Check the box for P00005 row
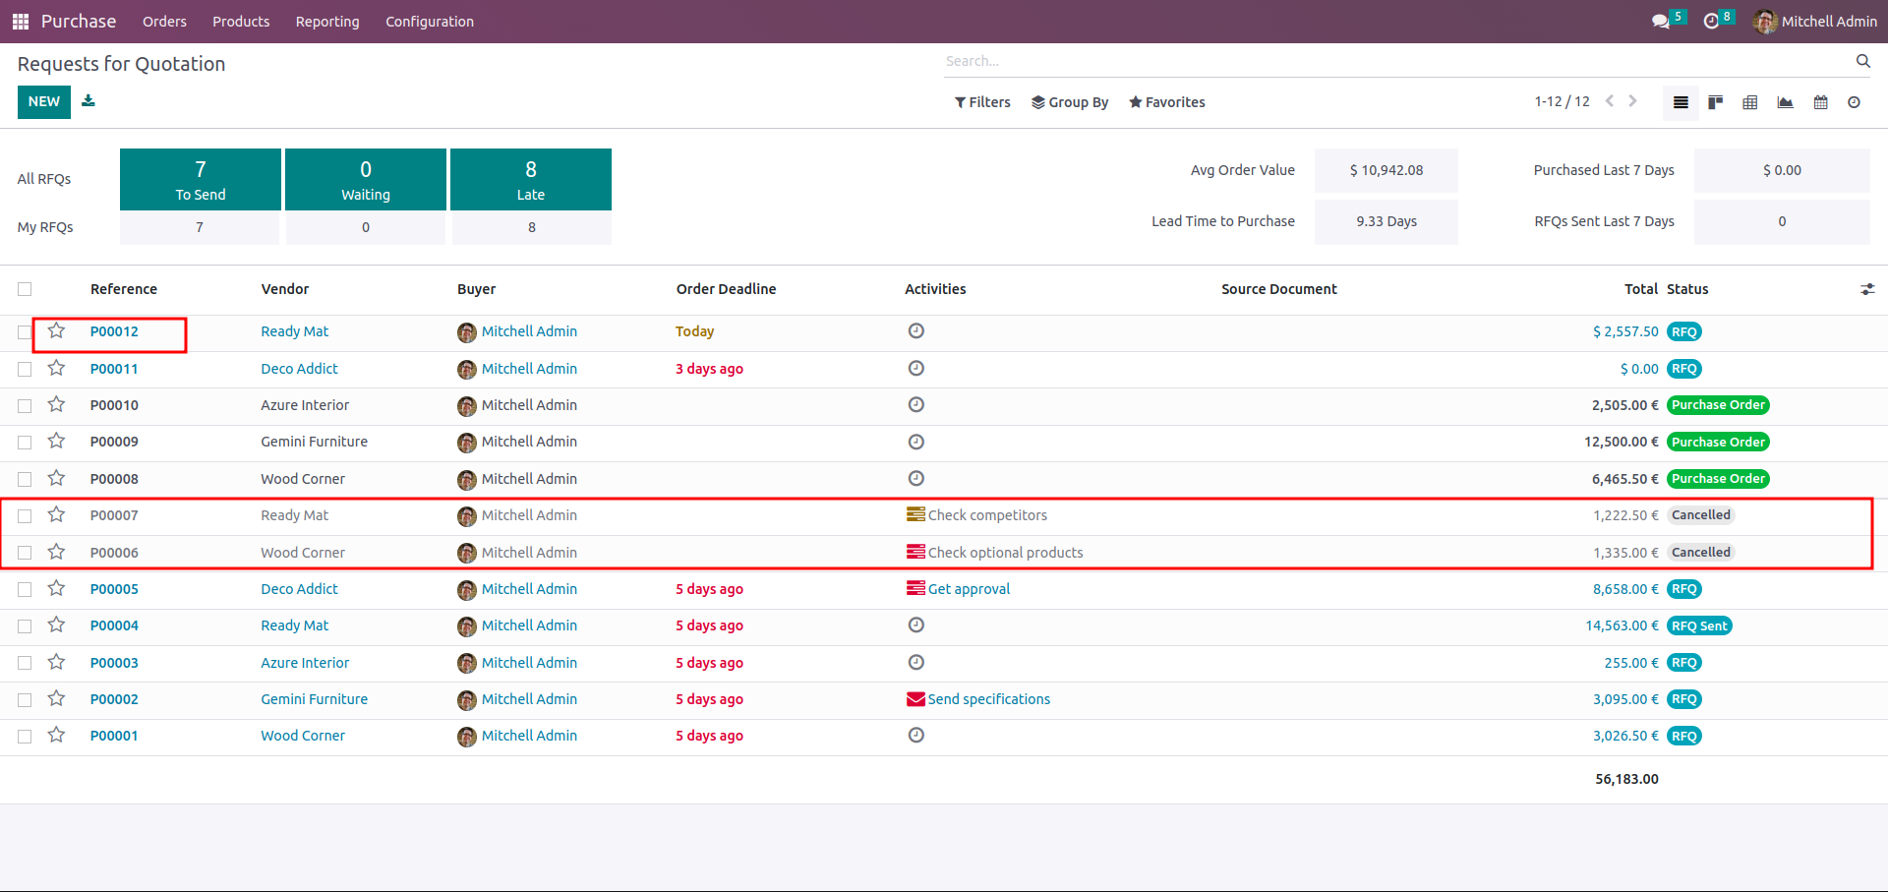Screen dimensions: 1888x892 [x=25, y=589]
